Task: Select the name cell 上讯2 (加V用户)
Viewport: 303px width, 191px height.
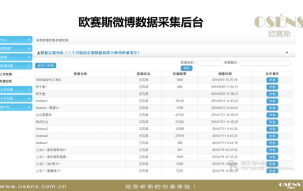Action: [x=48, y=164]
